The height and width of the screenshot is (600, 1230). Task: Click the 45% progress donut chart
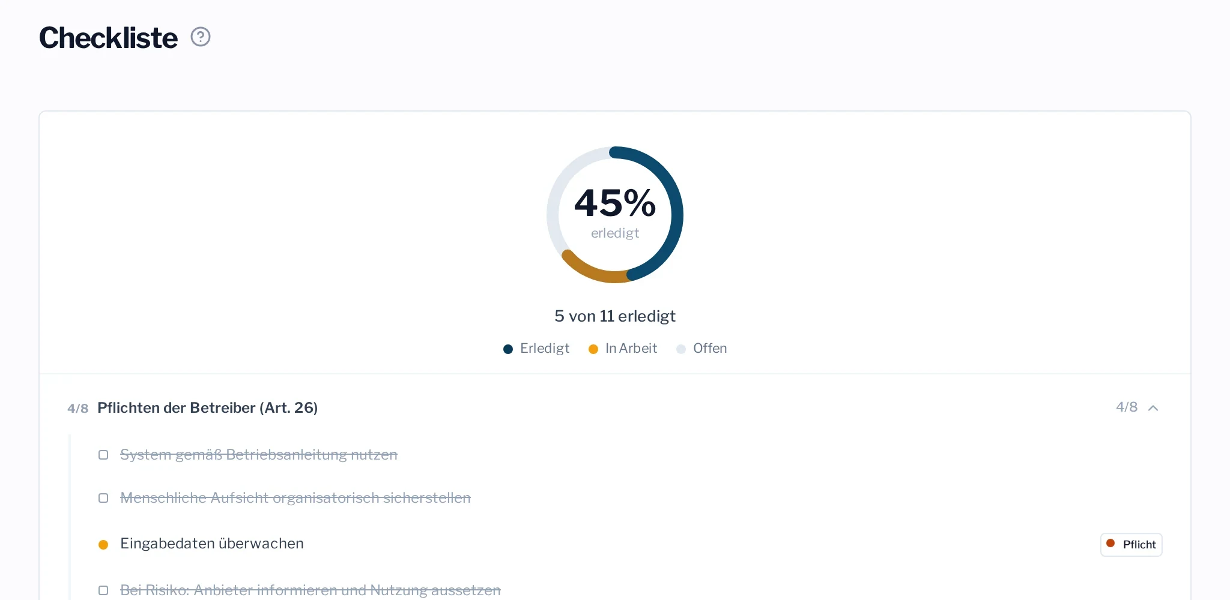[615, 215]
